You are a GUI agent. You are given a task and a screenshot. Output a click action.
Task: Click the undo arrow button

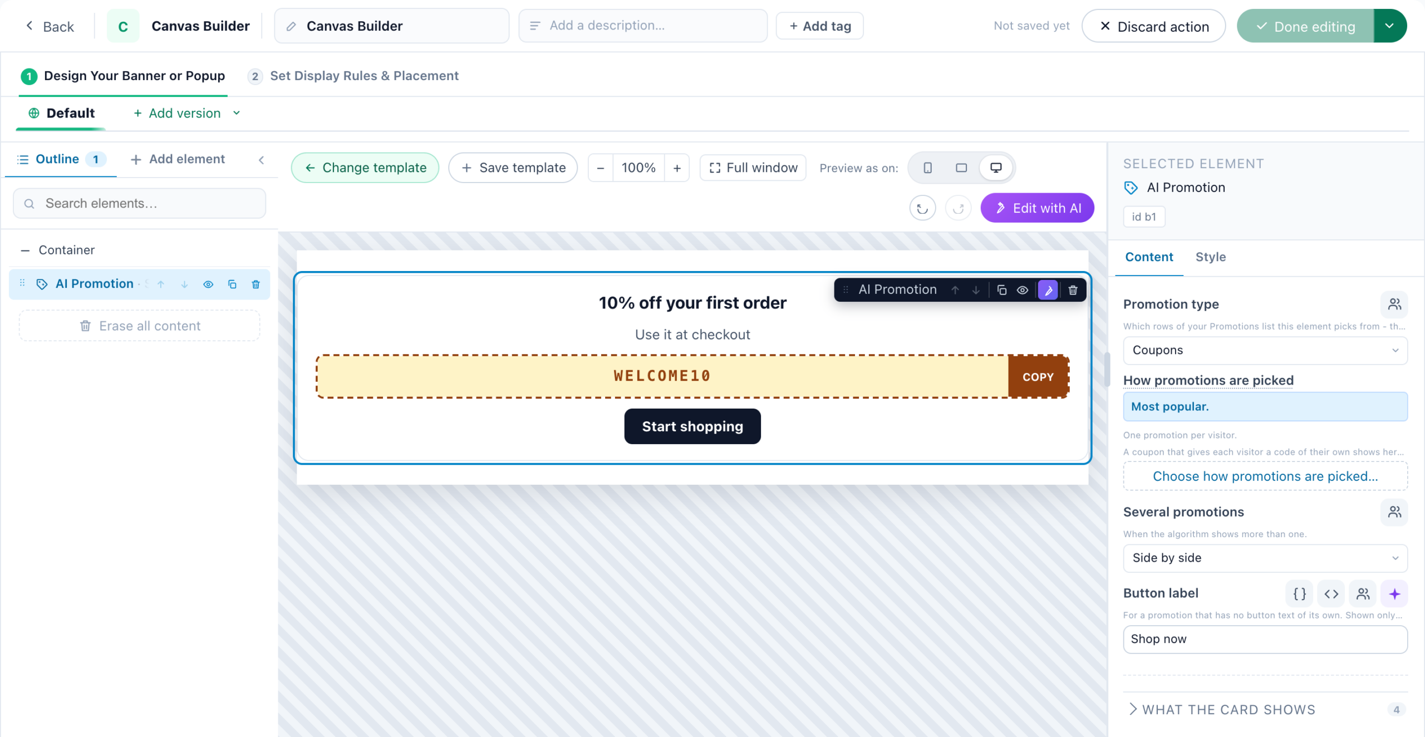click(922, 208)
